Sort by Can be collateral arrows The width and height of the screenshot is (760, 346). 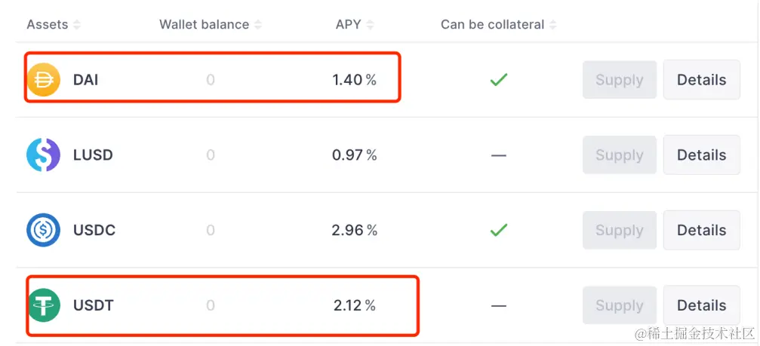click(552, 25)
